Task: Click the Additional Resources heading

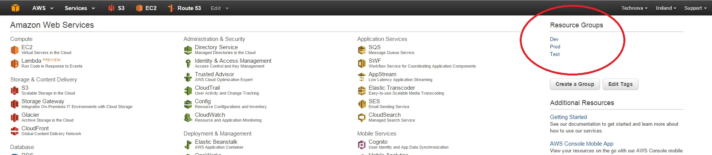Action: (582, 103)
